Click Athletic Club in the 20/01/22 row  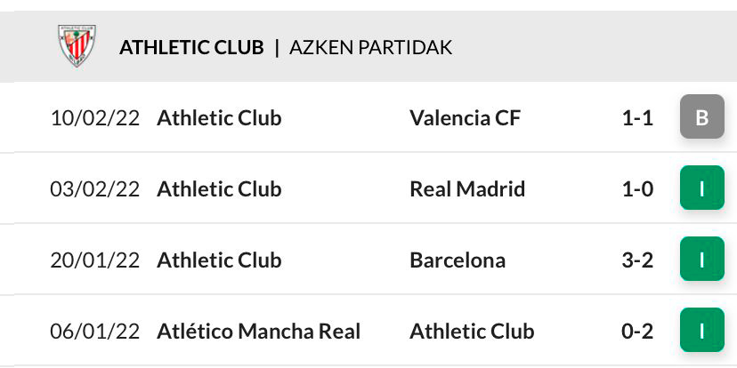219,260
